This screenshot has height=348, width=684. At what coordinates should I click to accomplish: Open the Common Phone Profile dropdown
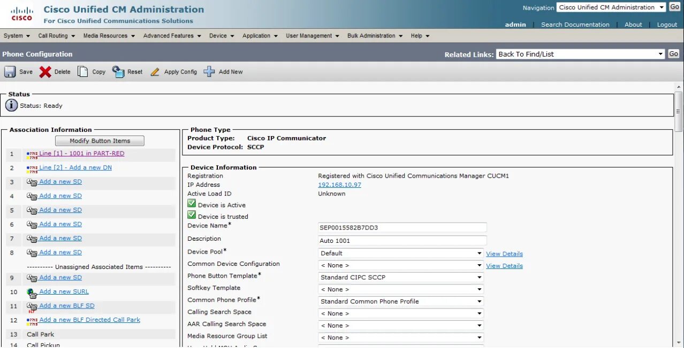[401, 301]
